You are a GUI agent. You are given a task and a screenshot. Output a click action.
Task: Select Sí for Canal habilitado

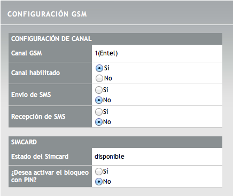(x=99, y=68)
